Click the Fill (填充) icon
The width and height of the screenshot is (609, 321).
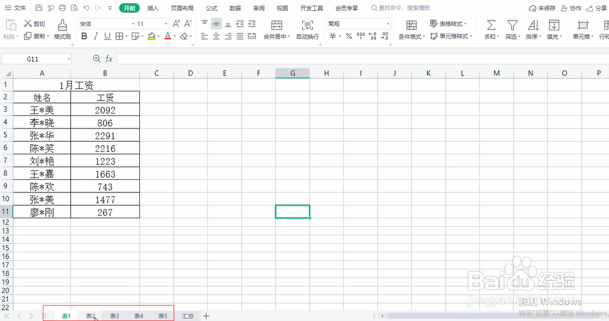pyautogui.click(x=554, y=25)
